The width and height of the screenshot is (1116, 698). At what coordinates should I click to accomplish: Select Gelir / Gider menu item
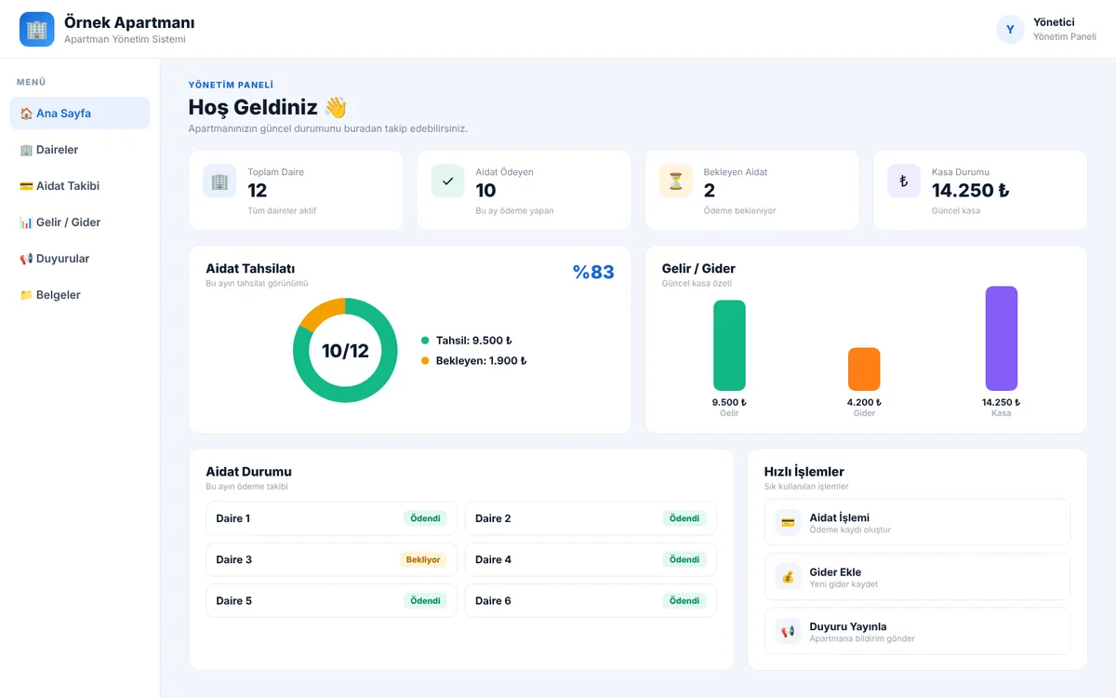click(x=80, y=222)
